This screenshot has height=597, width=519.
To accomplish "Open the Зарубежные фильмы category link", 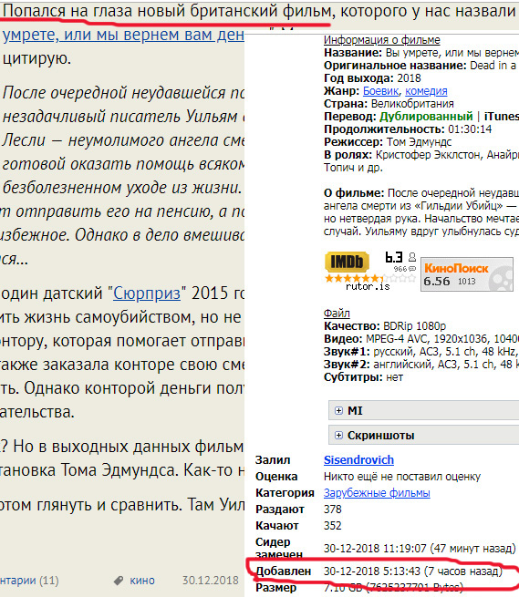I will 377,493.
